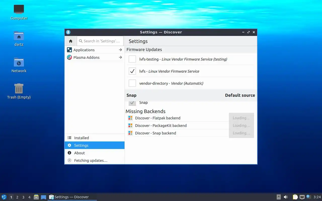Close the Discover window
Viewport: 322px width, 201px height.
point(254,32)
